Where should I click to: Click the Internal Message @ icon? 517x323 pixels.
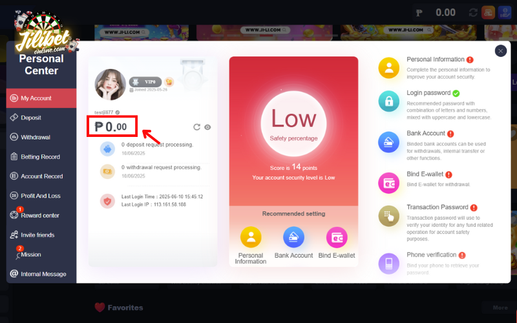point(14,273)
